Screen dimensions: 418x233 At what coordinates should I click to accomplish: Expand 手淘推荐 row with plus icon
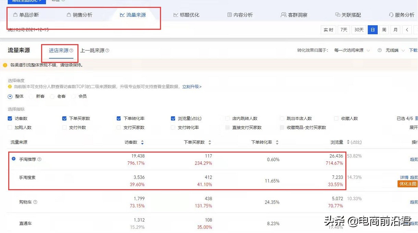pos(14,159)
